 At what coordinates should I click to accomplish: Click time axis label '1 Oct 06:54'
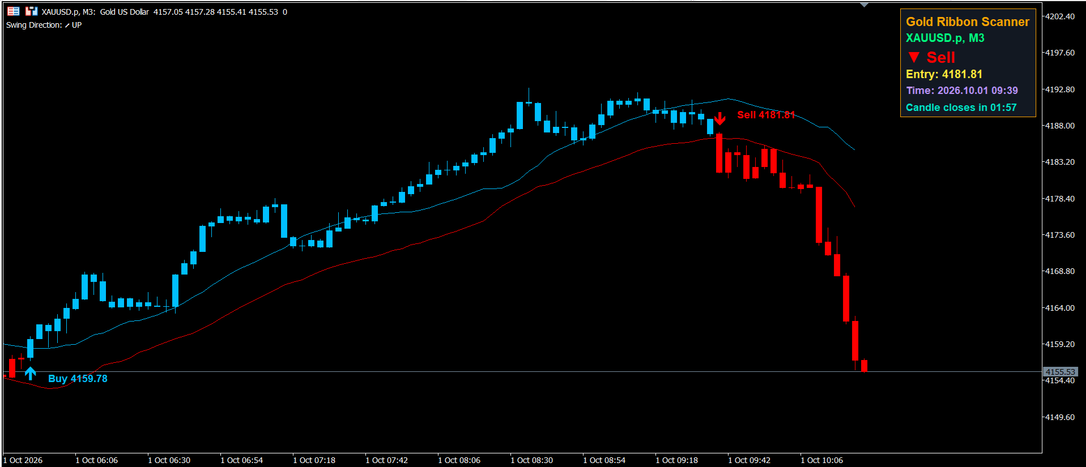243,460
